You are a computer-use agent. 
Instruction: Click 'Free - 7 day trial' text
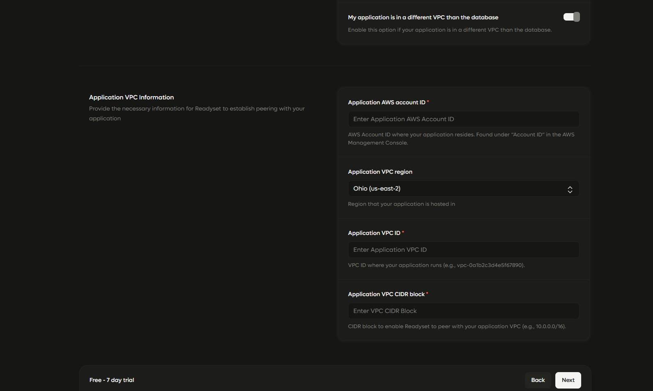click(112, 380)
